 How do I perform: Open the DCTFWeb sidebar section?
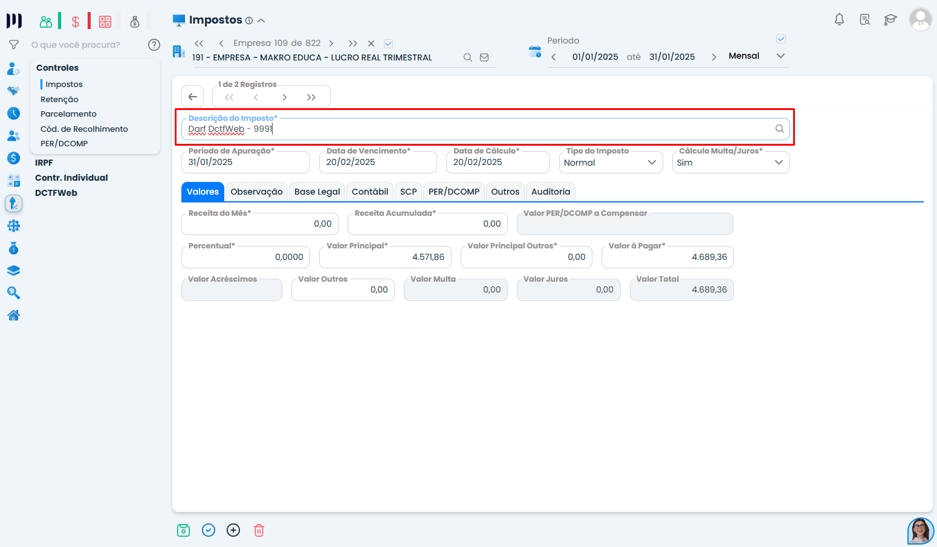coord(56,193)
